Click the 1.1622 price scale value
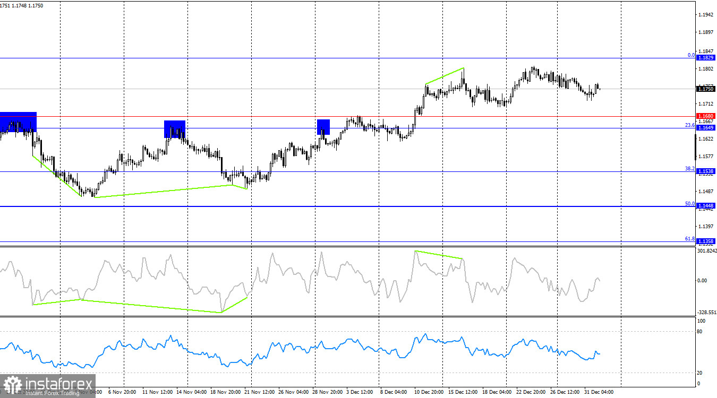Screen dimensions: 717x398 [706, 139]
